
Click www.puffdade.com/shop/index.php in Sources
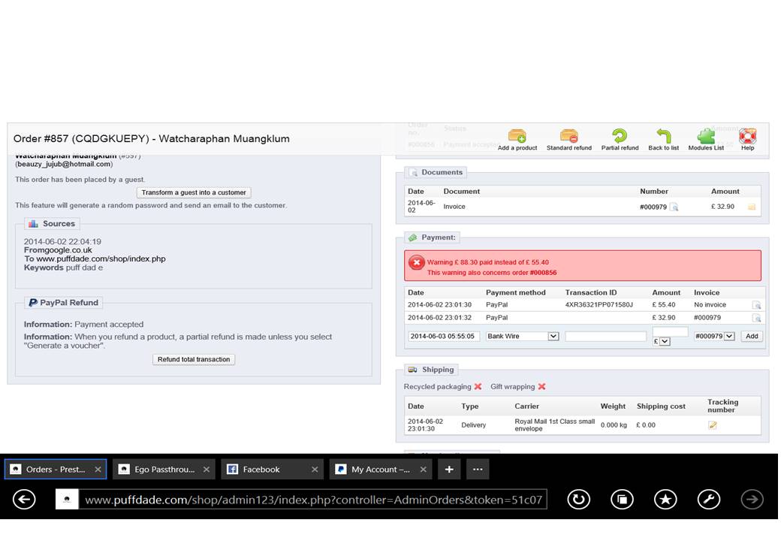[101, 259]
